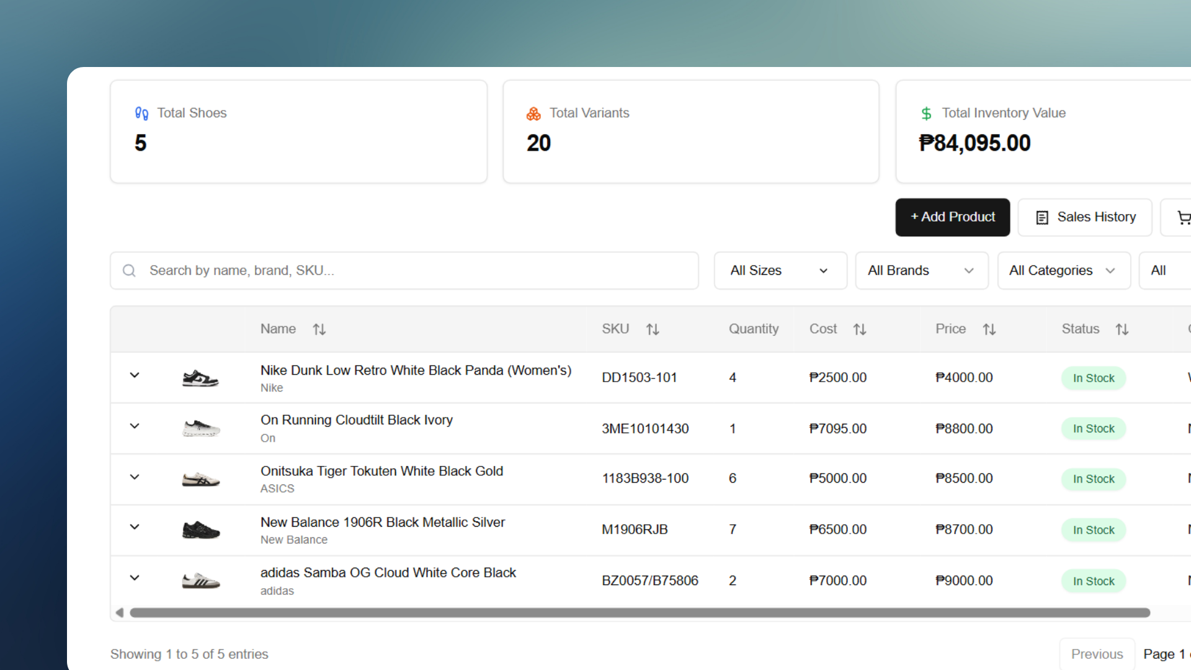The width and height of the screenshot is (1191, 670).
Task: Expand the adidas Samba OG row
Action: click(135, 578)
